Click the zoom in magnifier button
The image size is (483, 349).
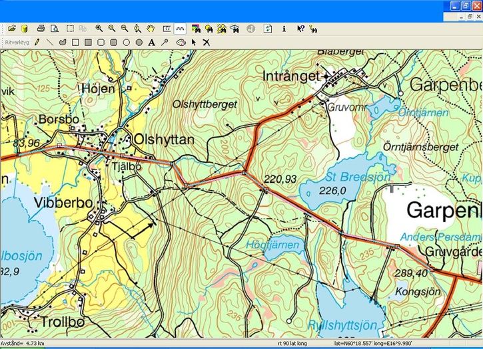(99, 29)
